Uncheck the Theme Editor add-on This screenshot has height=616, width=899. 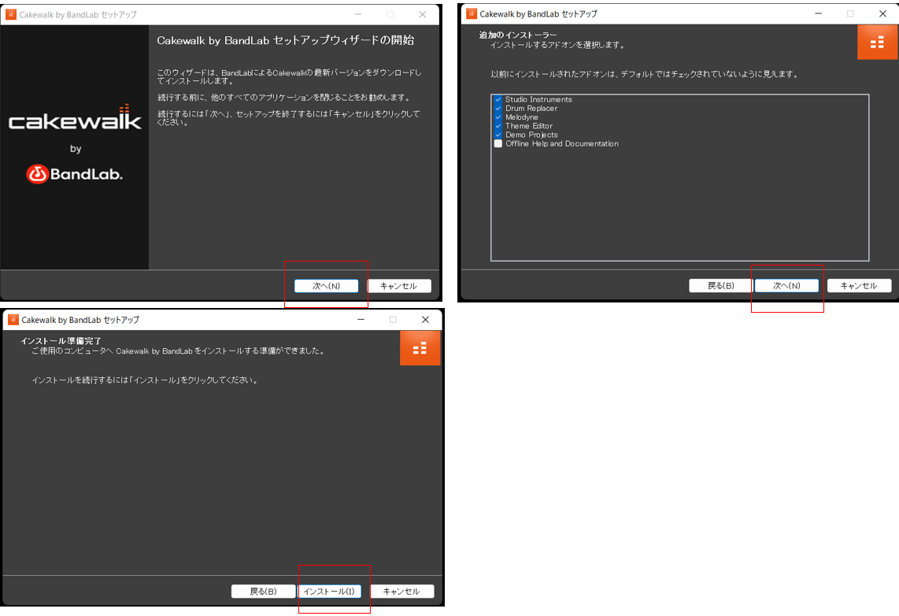(498, 125)
